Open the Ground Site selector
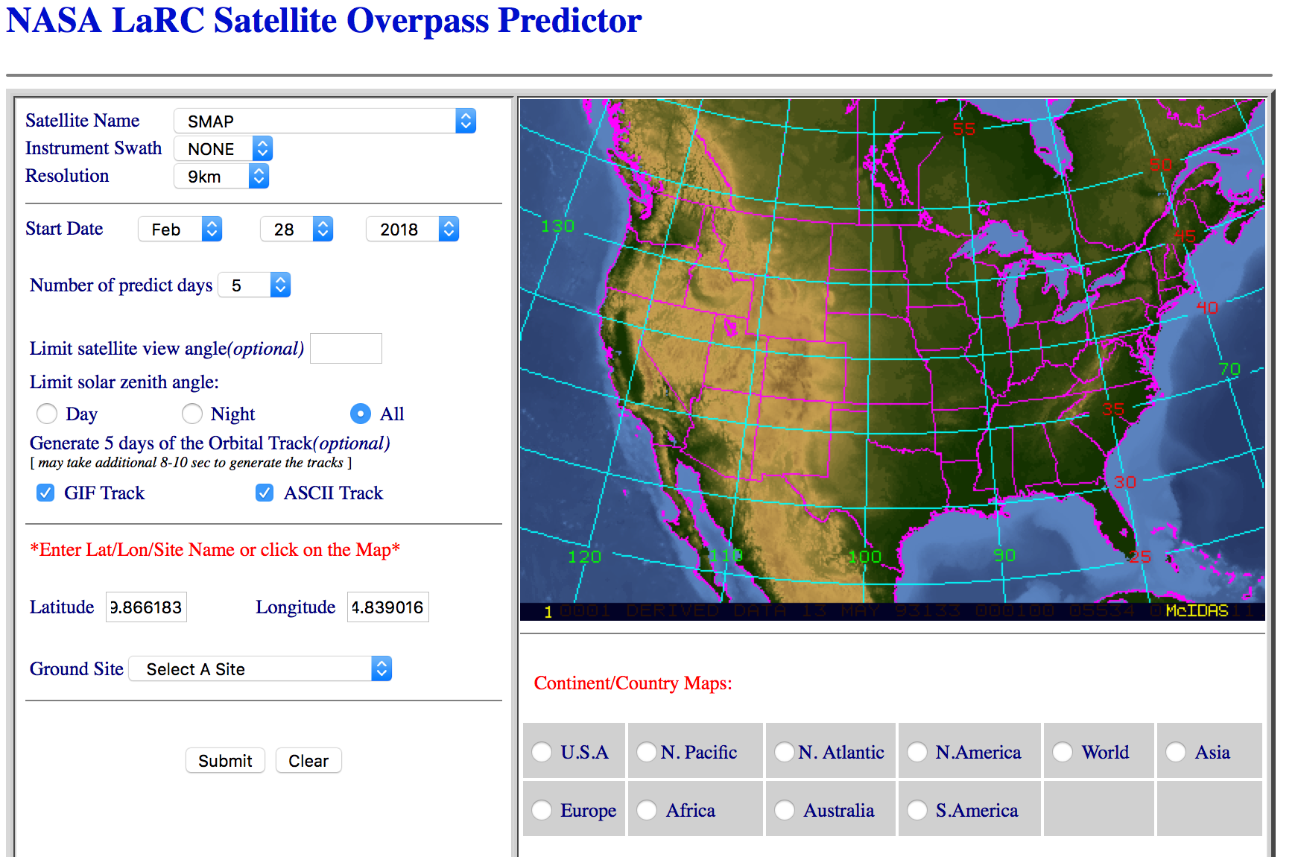 pyautogui.click(x=260, y=669)
